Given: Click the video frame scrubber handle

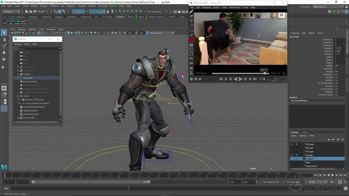Looking at the screenshot, I should point(265,73).
